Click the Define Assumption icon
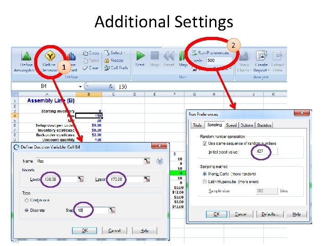Viewport: 328px width, 246px height. (26, 56)
